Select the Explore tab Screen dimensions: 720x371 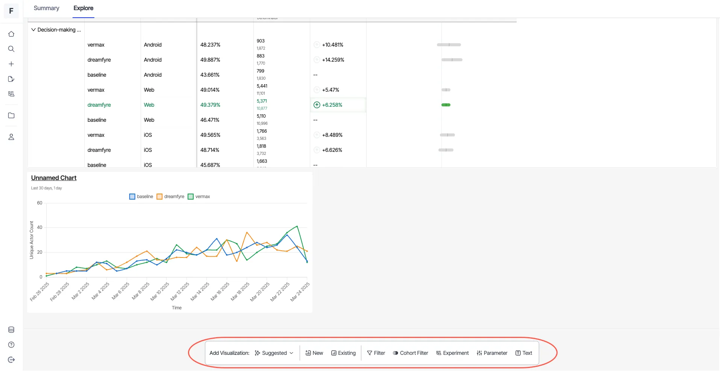(x=83, y=8)
